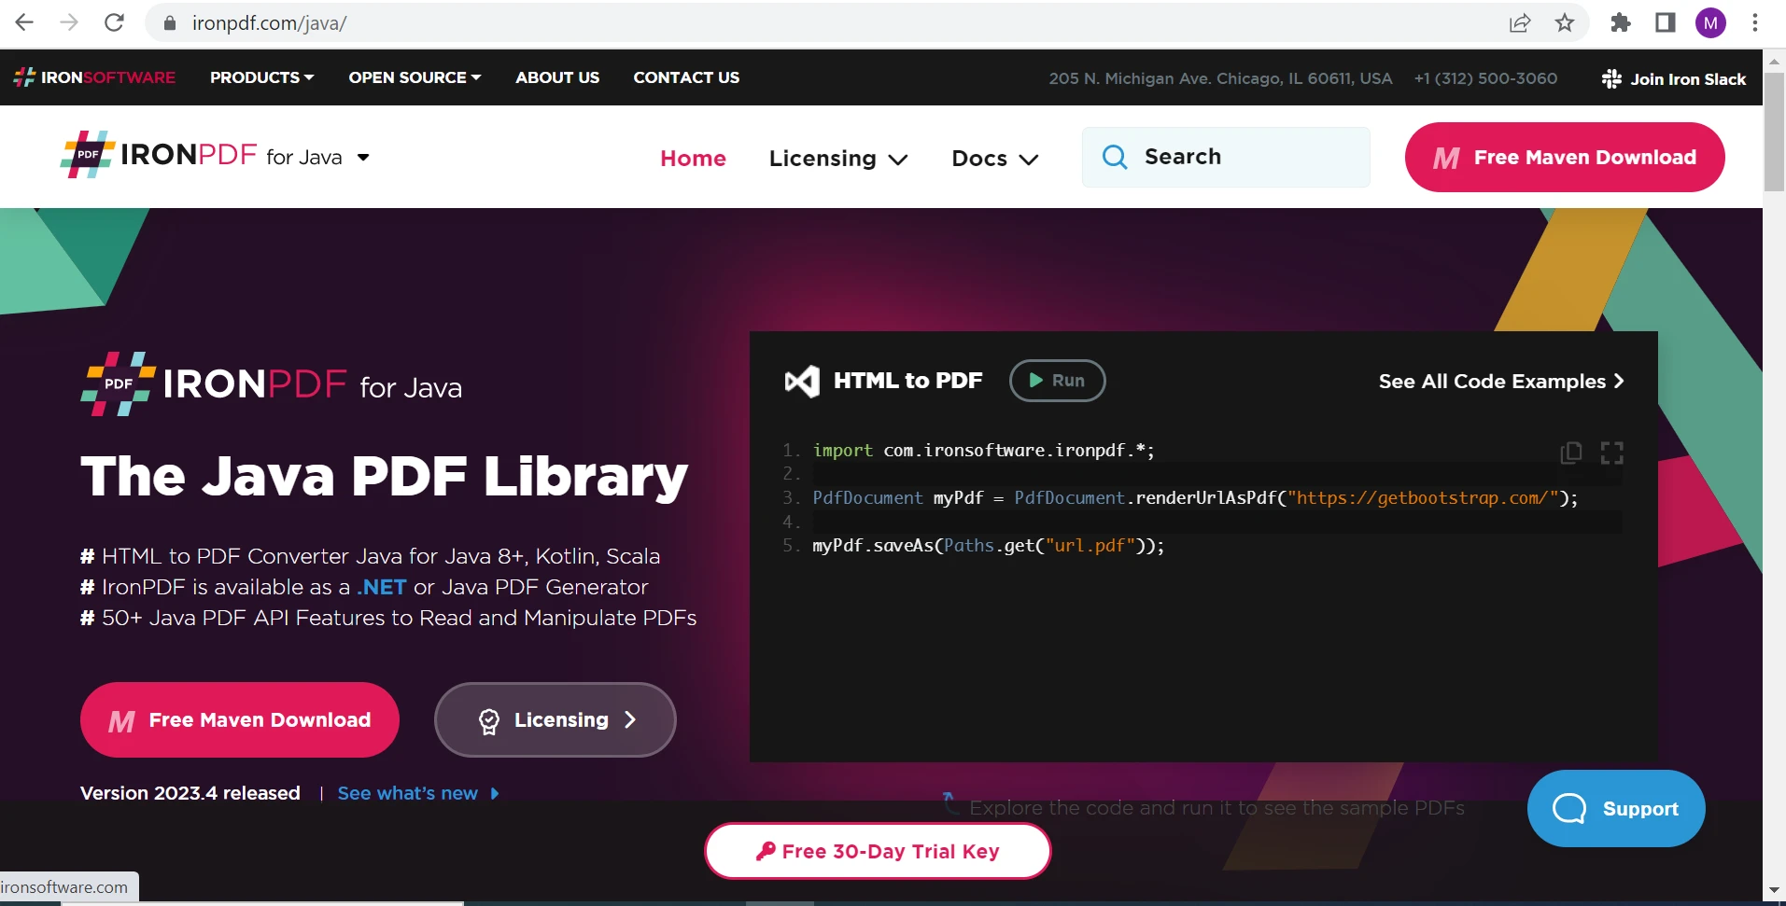Click the address text 205 N. Michigan Ave.
This screenshot has width=1786, height=906.
click(x=1220, y=78)
